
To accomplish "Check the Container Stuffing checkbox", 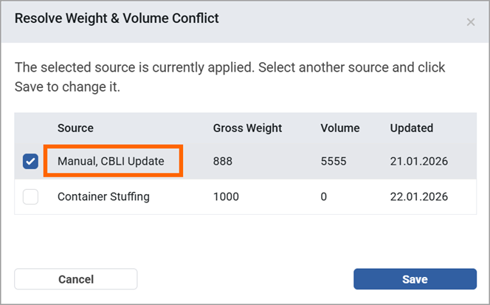I will click(31, 196).
